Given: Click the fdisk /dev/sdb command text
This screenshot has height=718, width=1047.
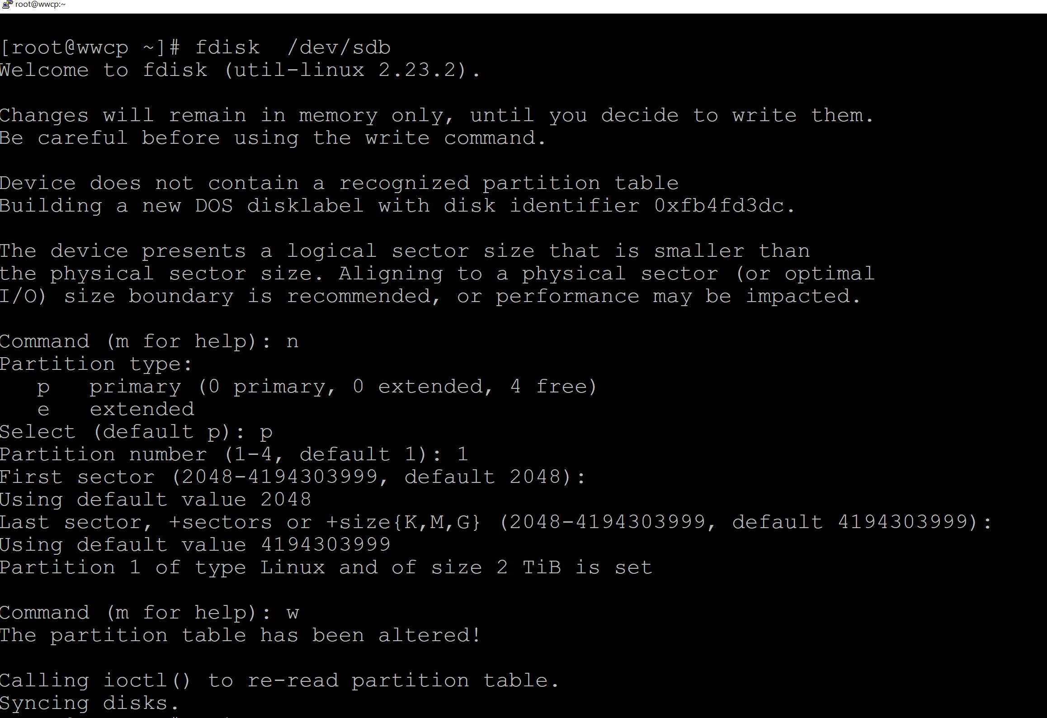Looking at the screenshot, I should click(x=293, y=47).
